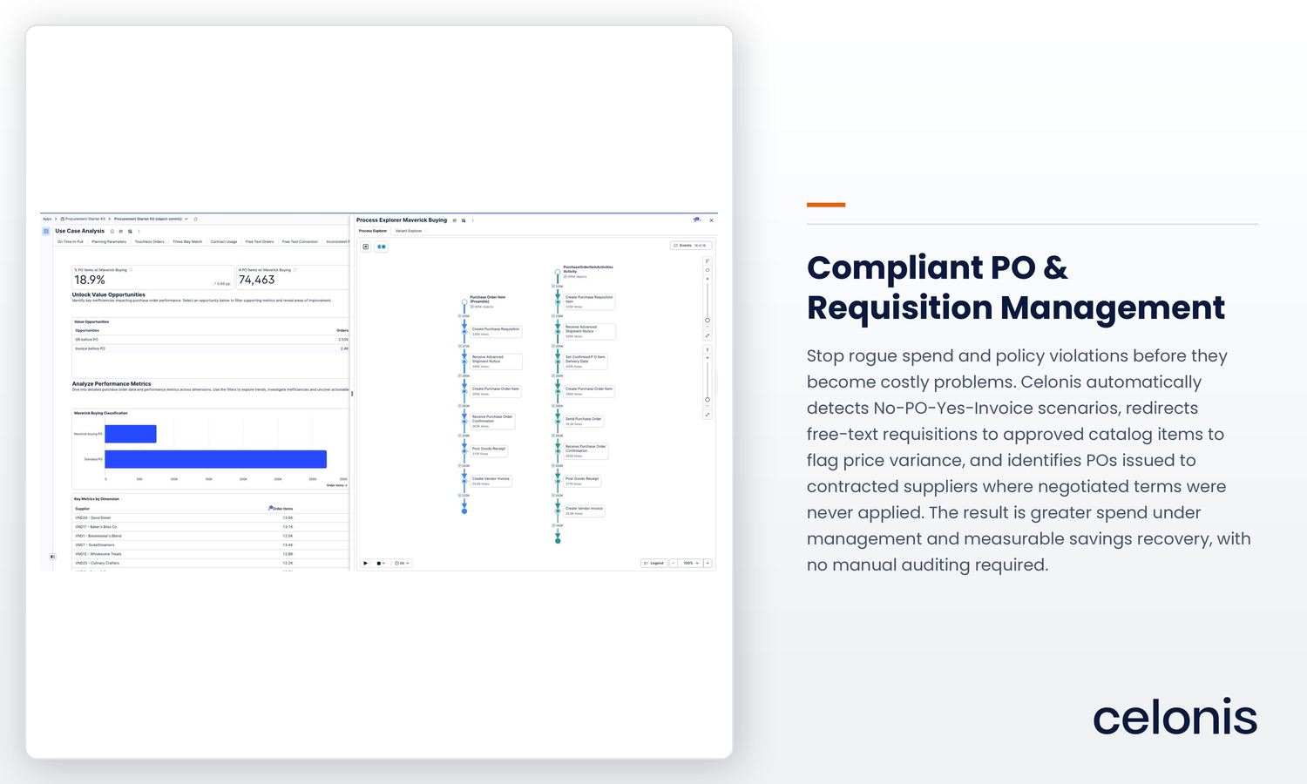Image resolution: width=1307 pixels, height=784 pixels.
Task: Click the up arrow icon above the second slider
Action: (x=708, y=349)
